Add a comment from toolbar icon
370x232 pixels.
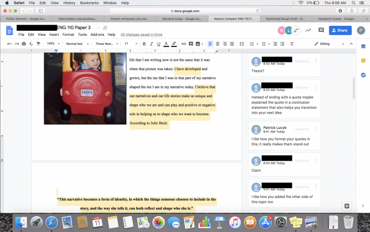pos(191,44)
